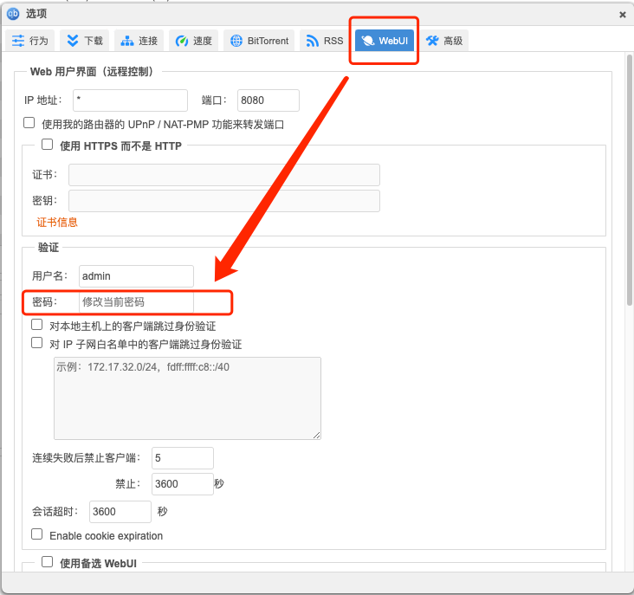This screenshot has width=634, height=595.
Task: Enable UPnP / NAT-PMP port forwarding checkbox
Action: click(29, 123)
